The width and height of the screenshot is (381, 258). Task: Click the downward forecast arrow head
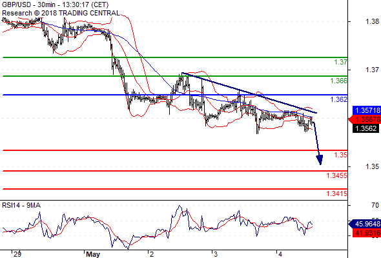pyautogui.click(x=320, y=160)
